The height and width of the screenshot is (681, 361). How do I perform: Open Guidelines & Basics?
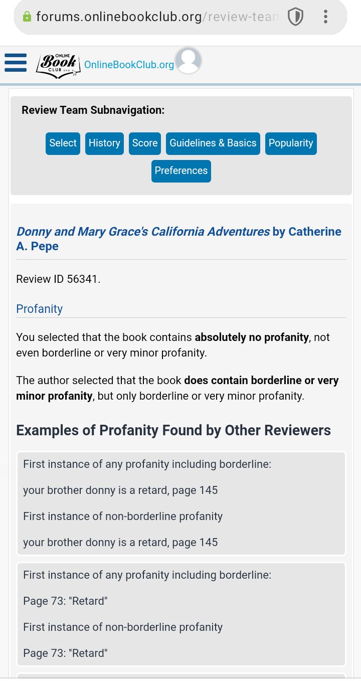coord(213,143)
